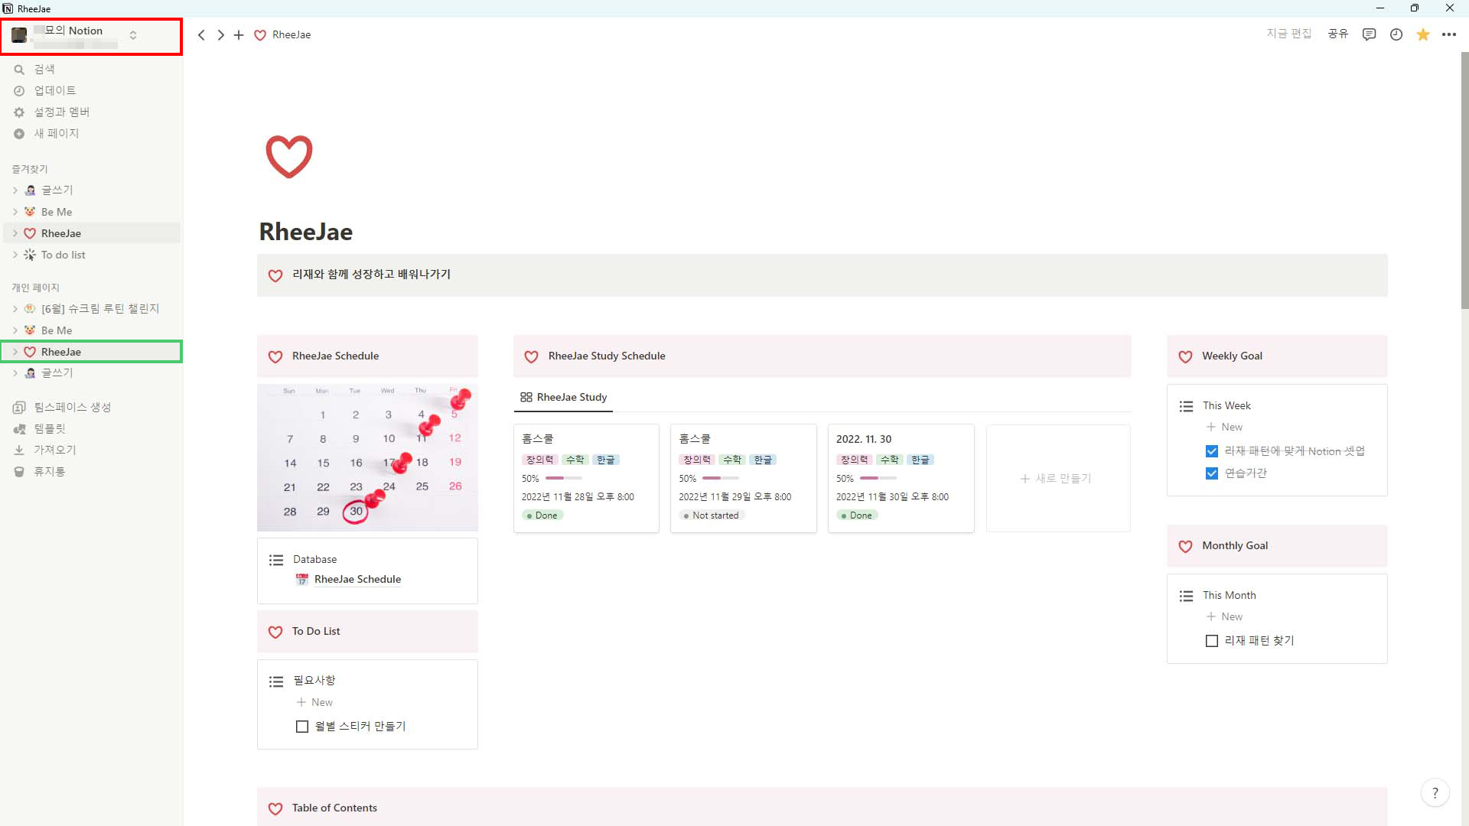This screenshot has width=1469, height=826.
Task: Toggle the favorite star icon
Action: pos(1422,34)
